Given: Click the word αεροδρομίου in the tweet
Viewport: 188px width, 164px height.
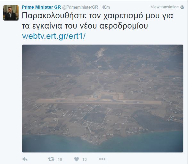Looking at the screenshot, I should coord(124,26).
